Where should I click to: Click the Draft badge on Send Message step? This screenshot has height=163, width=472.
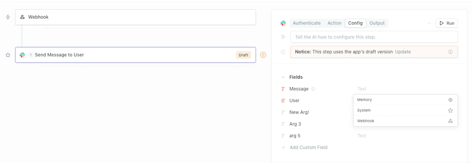pos(243,55)
